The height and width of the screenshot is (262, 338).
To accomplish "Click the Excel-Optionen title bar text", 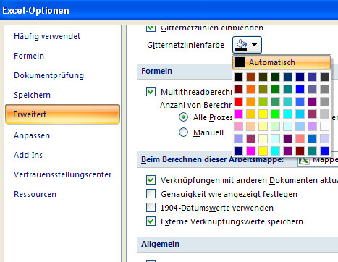I will [35, 11].
